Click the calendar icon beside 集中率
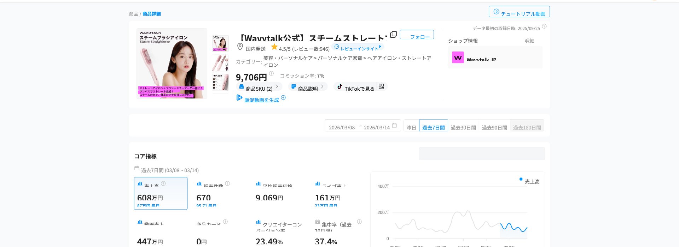 click(318, 222)
